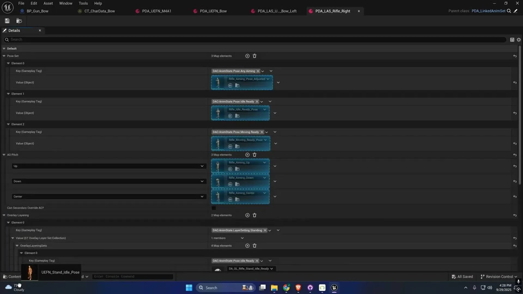Reset Overlay Layering to default value
The width and height of the screenshot is (523, 294).
click(515, 215)
